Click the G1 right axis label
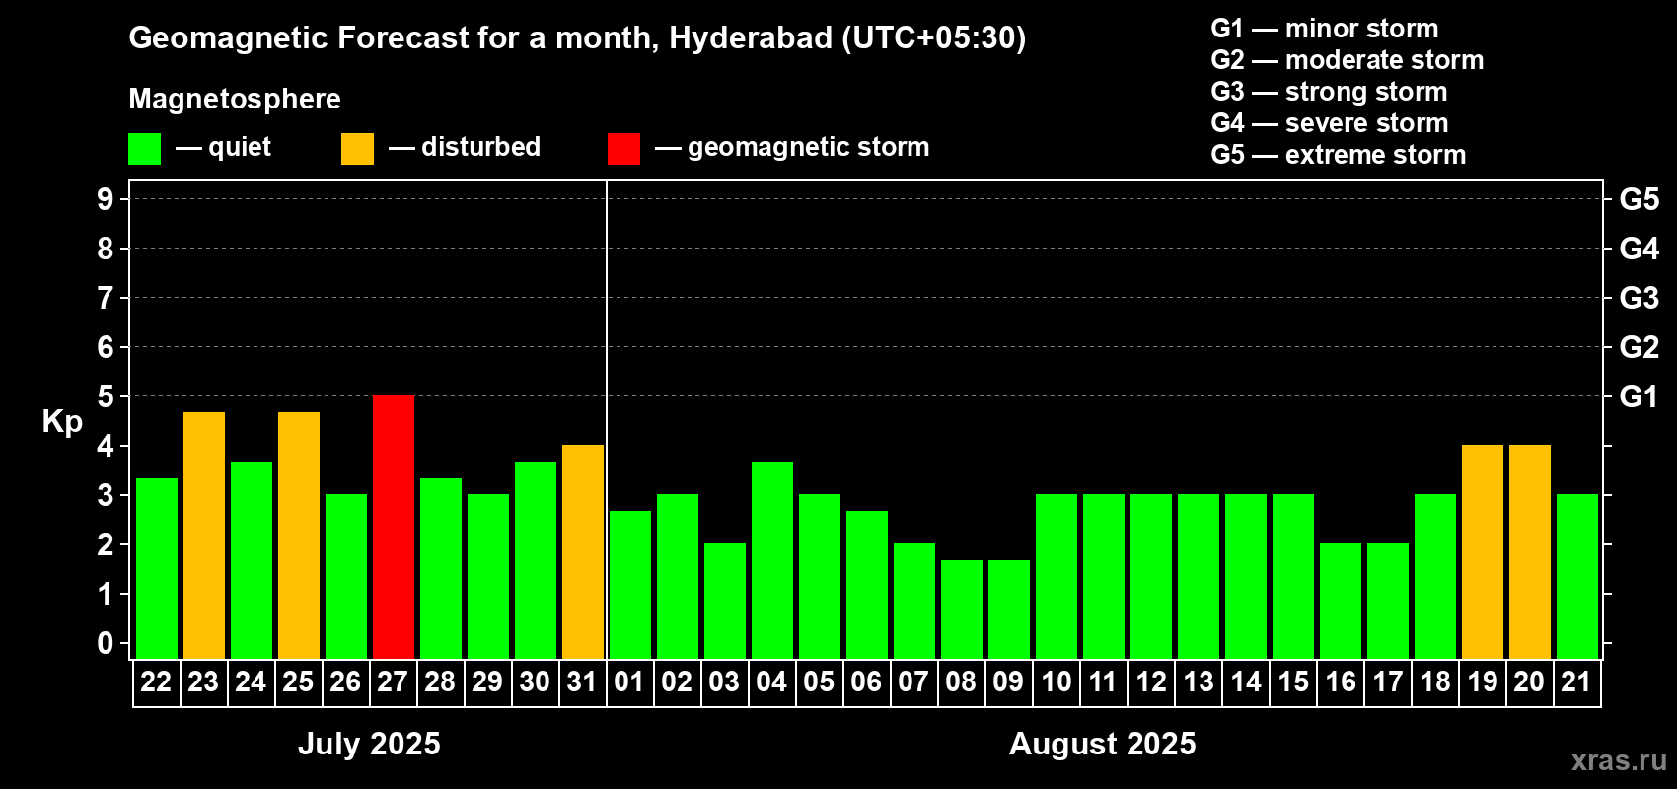Image resolution: width=1677 pixels, height=789 pixels. coord(1640,396)
